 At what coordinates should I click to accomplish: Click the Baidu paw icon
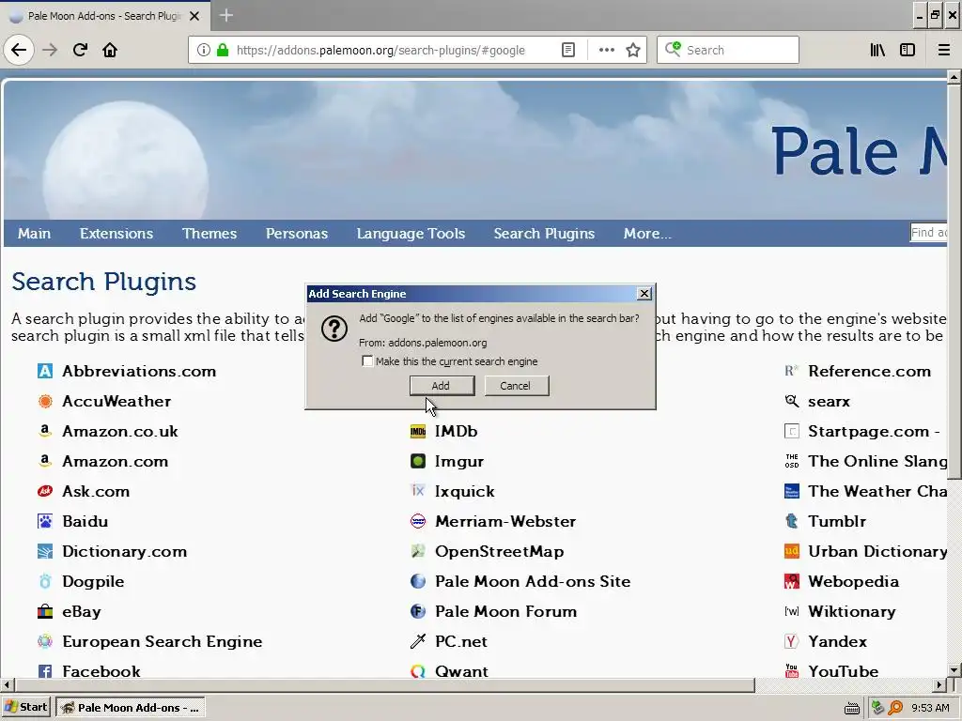pos(45,521)
